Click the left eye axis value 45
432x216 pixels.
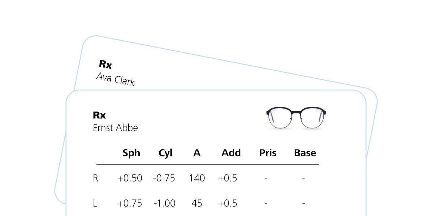[197, 203]
